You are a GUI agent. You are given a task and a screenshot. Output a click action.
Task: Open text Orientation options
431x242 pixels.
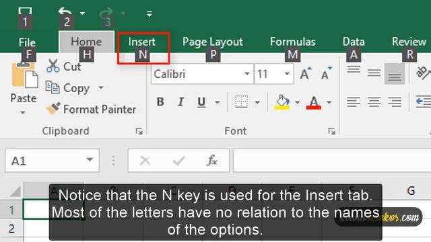tap(423, 73)
